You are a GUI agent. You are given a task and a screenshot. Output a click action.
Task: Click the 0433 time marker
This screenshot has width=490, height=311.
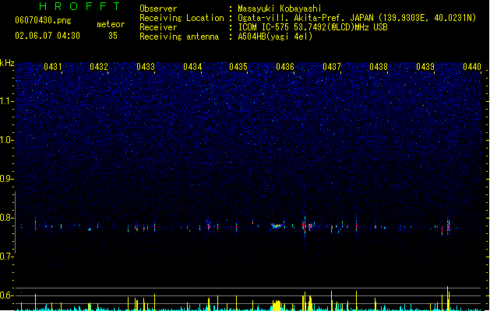coord(146,67)
